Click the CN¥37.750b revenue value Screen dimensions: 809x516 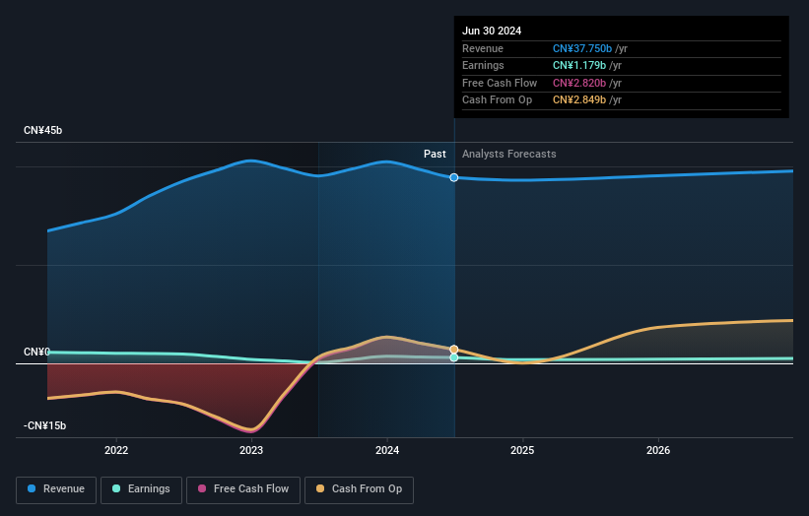click(x=582, y=48)
